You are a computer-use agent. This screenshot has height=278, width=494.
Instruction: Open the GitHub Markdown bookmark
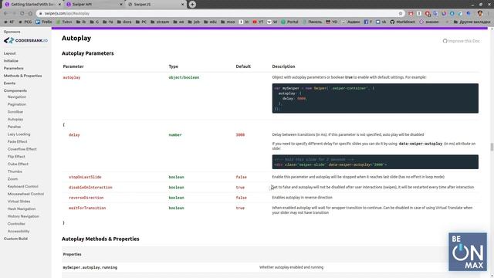[403, 22]
